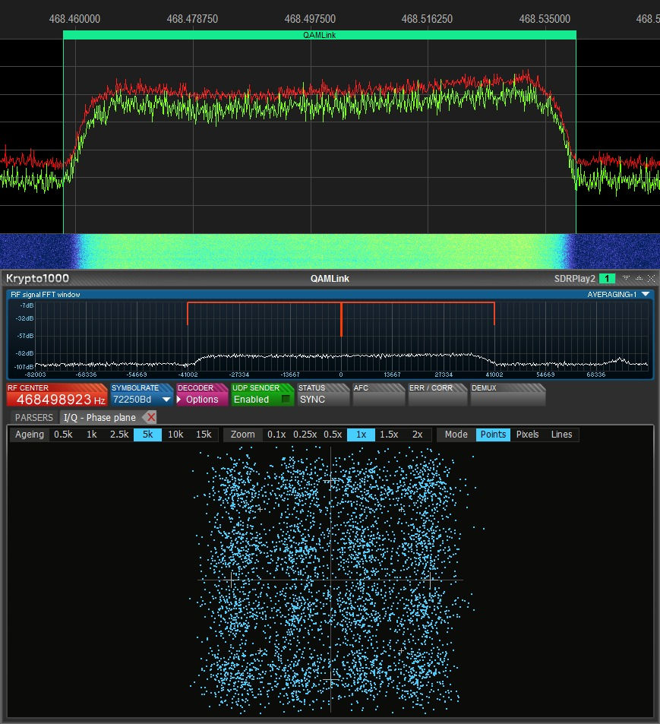Toggle the UDP Sender Enabled checkbox
Screen dimensions: 660x724
(x=286, y=400)
